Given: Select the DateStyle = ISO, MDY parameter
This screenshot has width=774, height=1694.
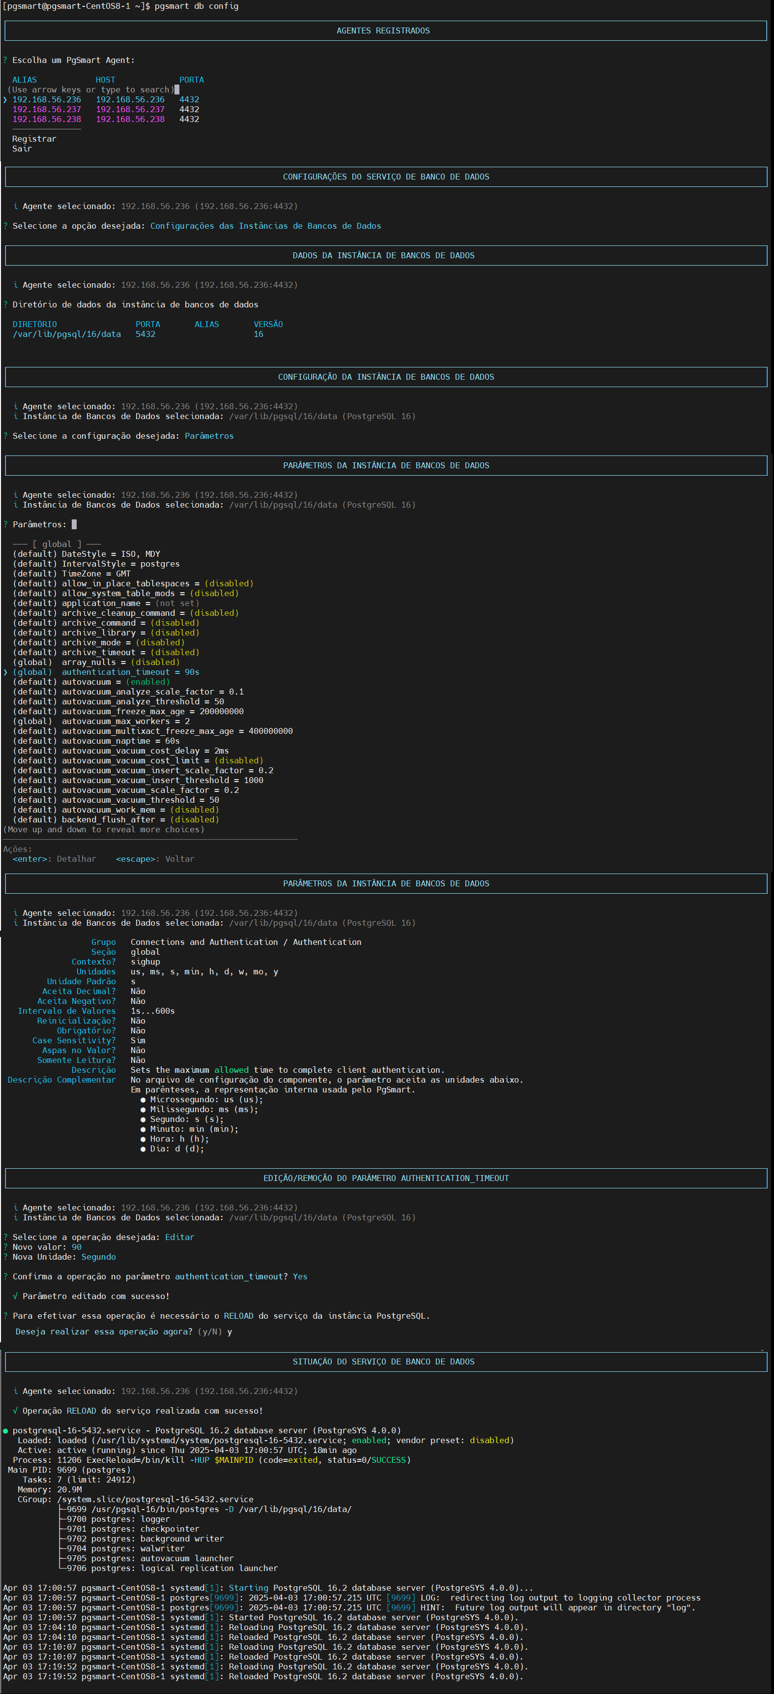Looking at the screenshot, I should coord(86,554).
